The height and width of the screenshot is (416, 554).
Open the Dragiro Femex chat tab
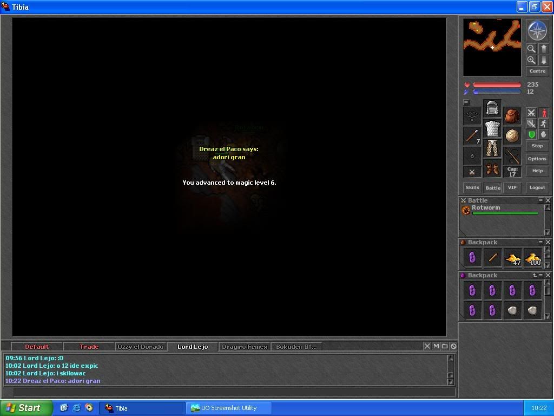click(x=245, y=347)
